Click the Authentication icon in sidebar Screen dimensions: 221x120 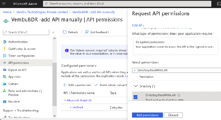point(5,42)
